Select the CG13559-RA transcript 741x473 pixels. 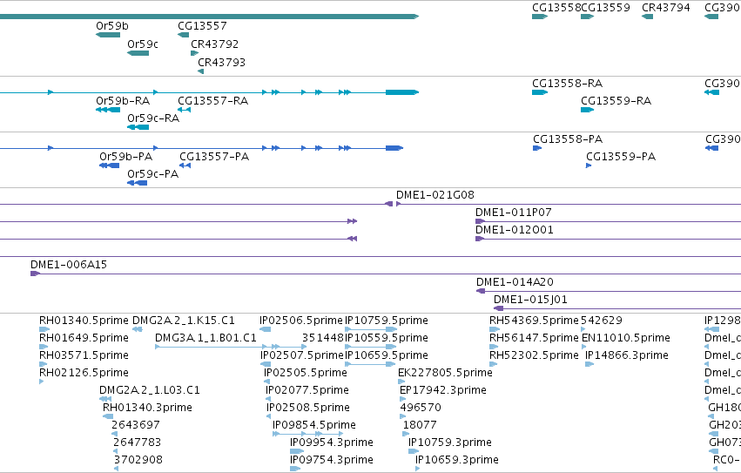tap(588, 110)
